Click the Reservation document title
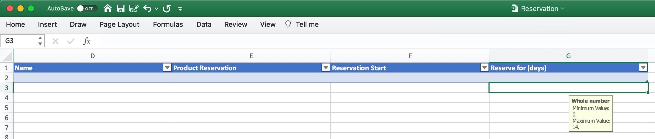Screen dimensions: 655x139 pyautogui.click(x=539, y=9)
